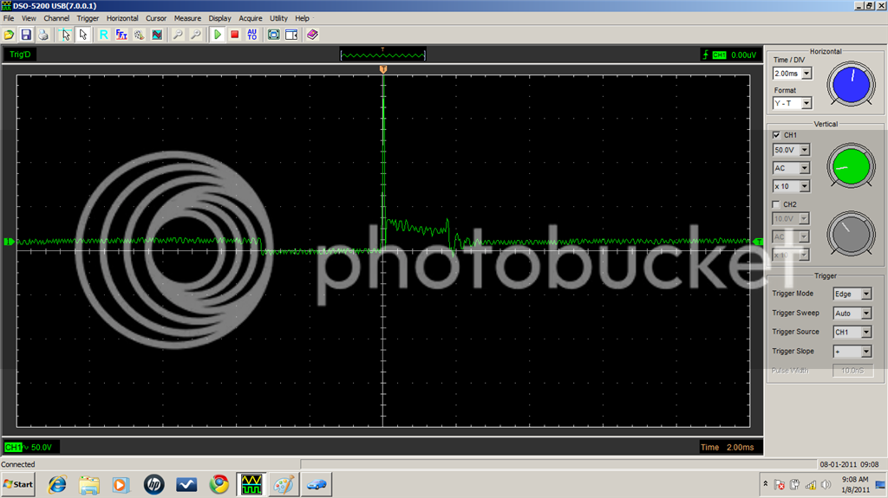Open the Acquire menu

pos(251,18)
